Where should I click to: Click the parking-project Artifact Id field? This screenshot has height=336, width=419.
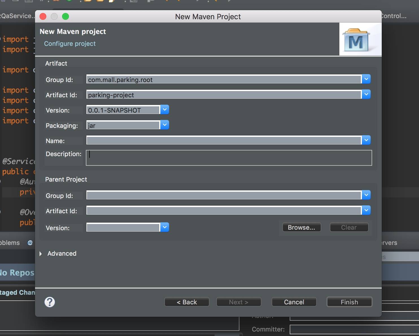(224, 95)
